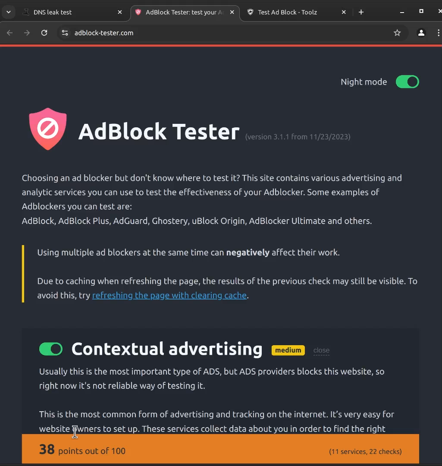
Task: Click the DNS leak test tab favicon
Action: tap(26, 12)
